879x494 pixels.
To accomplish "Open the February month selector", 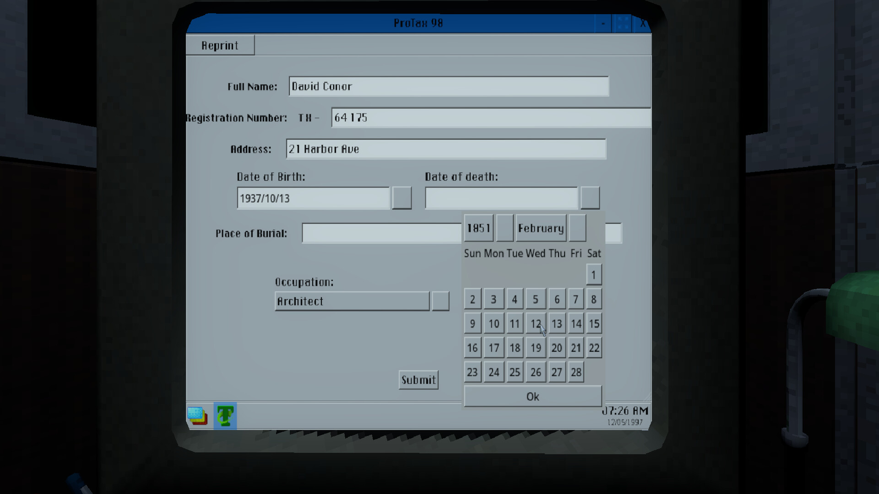I will pyautogui.click(x=541, y=228).
